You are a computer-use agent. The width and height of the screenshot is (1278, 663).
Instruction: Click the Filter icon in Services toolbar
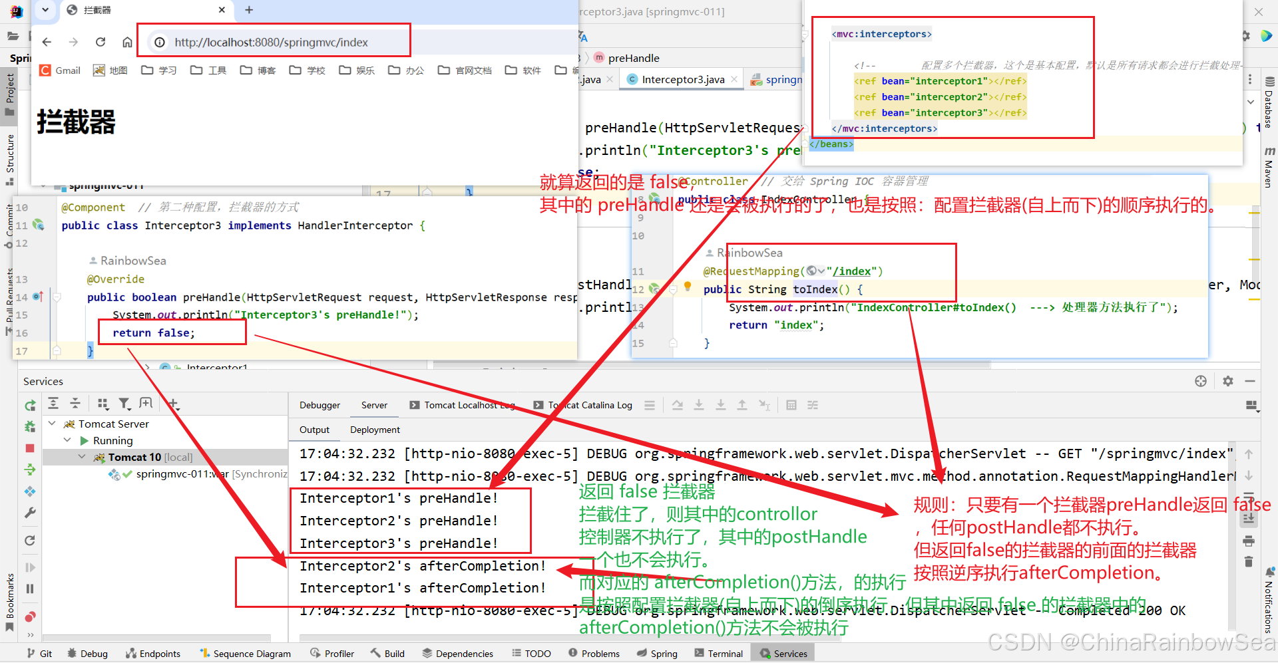tap(124, 404)
